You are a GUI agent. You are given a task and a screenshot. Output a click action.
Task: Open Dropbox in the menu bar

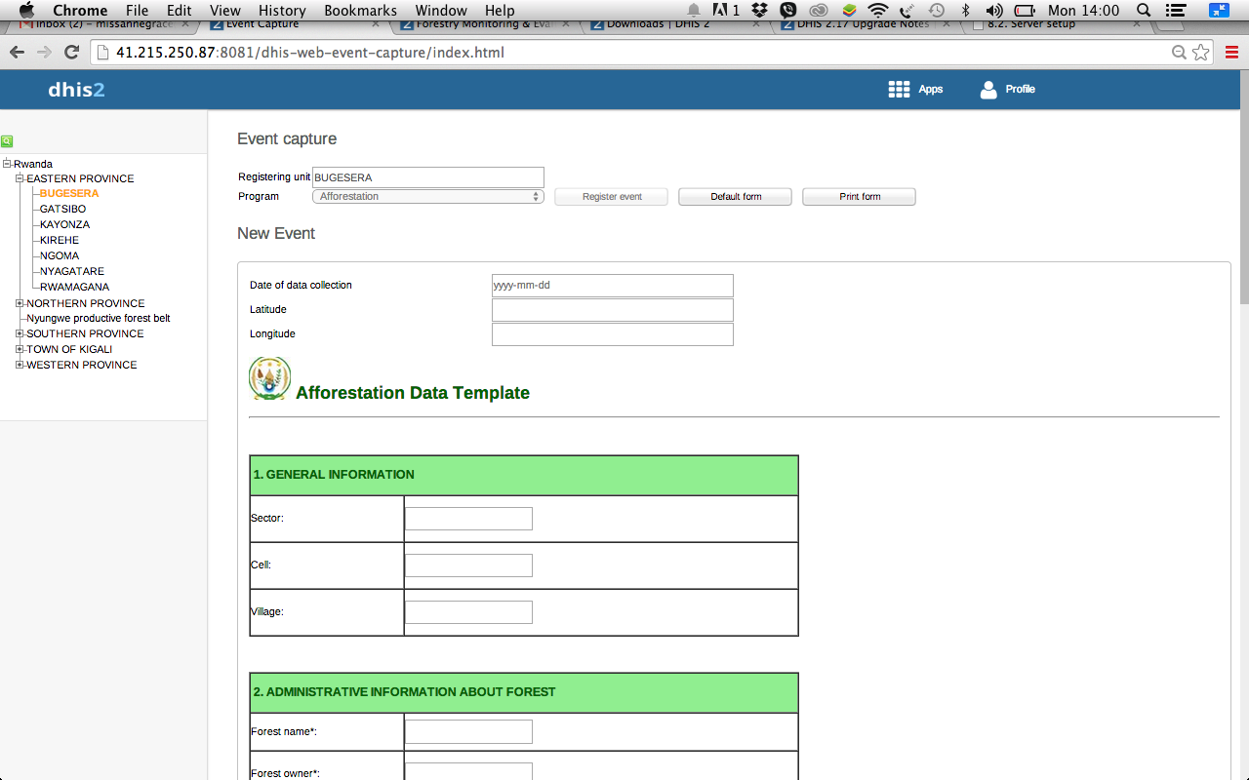(759, 11)
